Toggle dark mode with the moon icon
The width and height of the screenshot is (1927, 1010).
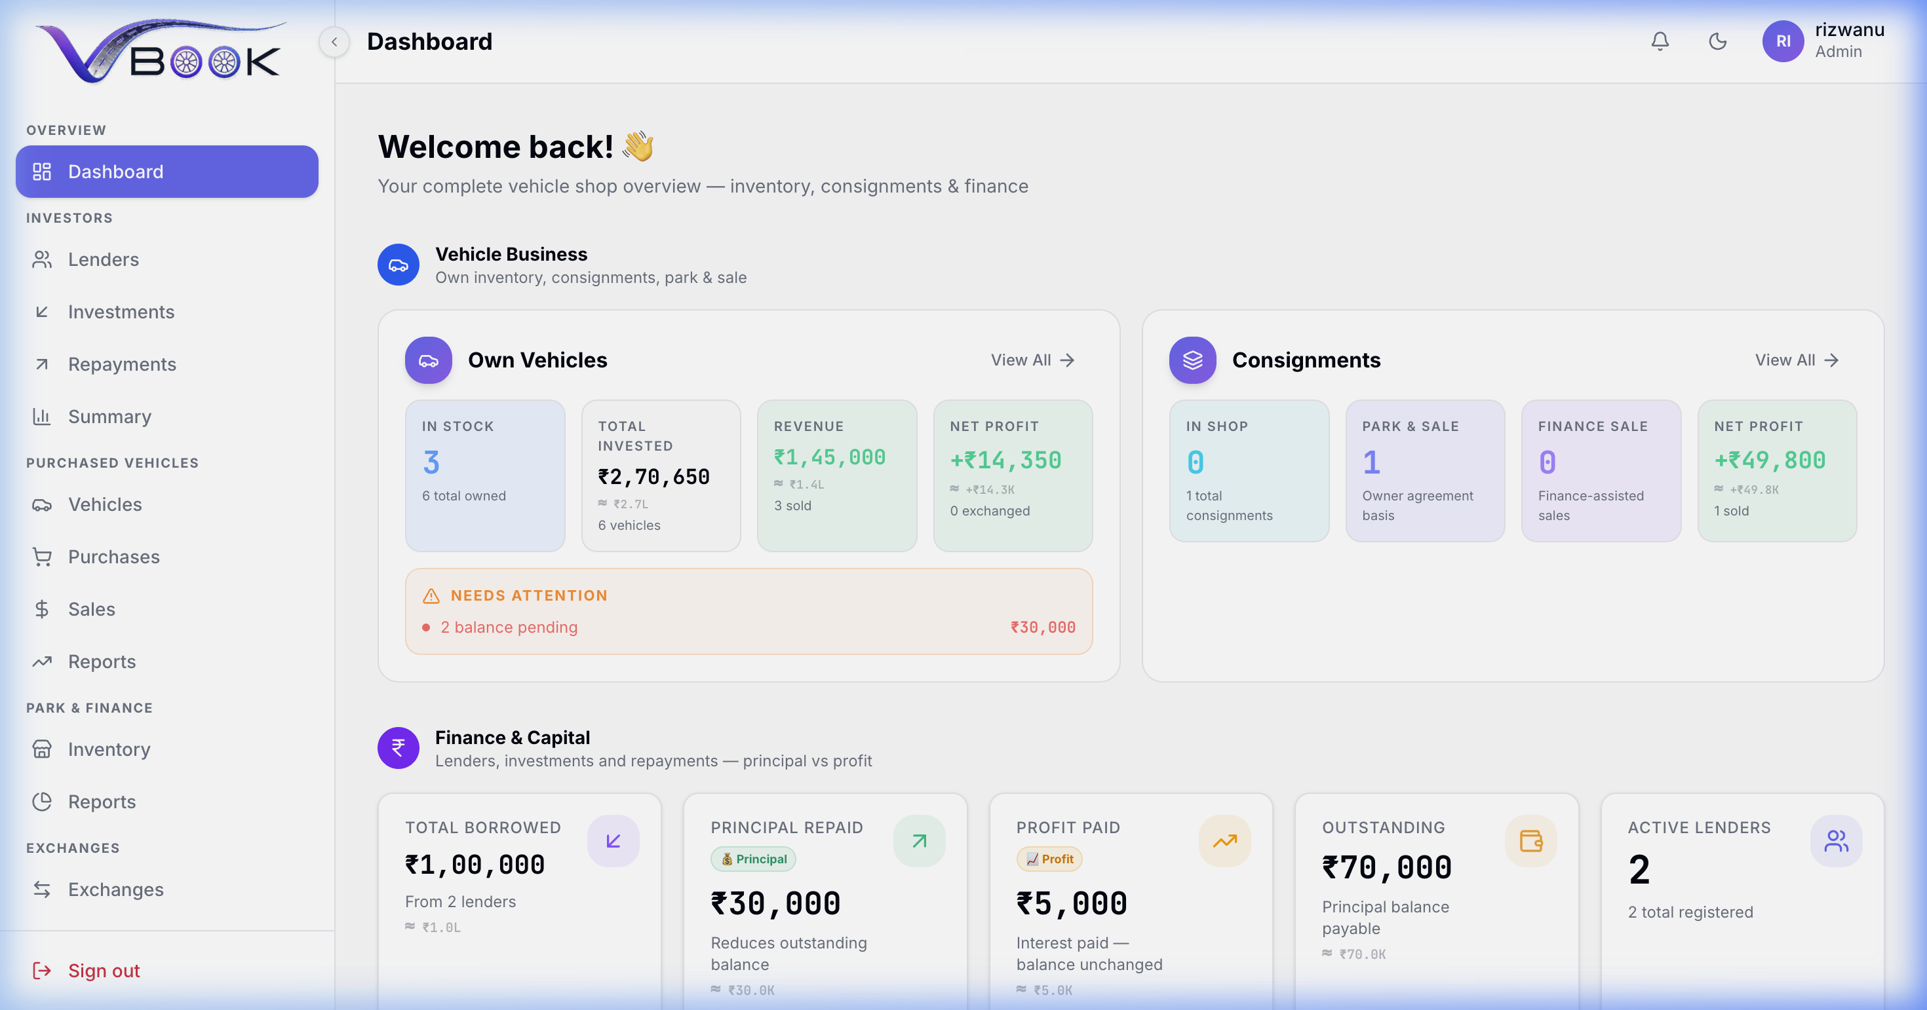(x=1717, y=41)
